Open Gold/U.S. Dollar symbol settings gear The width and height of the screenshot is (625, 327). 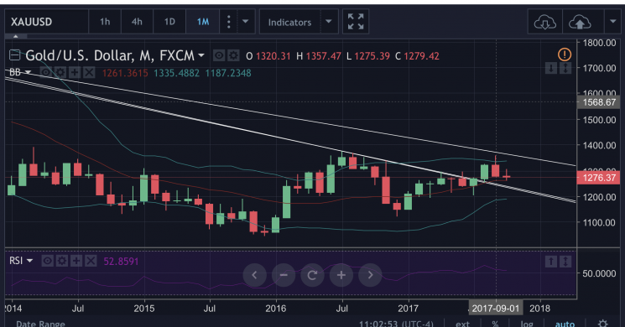[x=233, y=55]
